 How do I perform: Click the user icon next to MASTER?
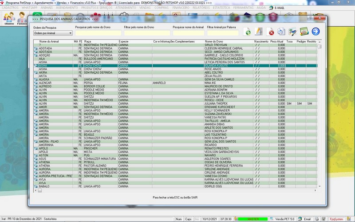pos(237,219)
